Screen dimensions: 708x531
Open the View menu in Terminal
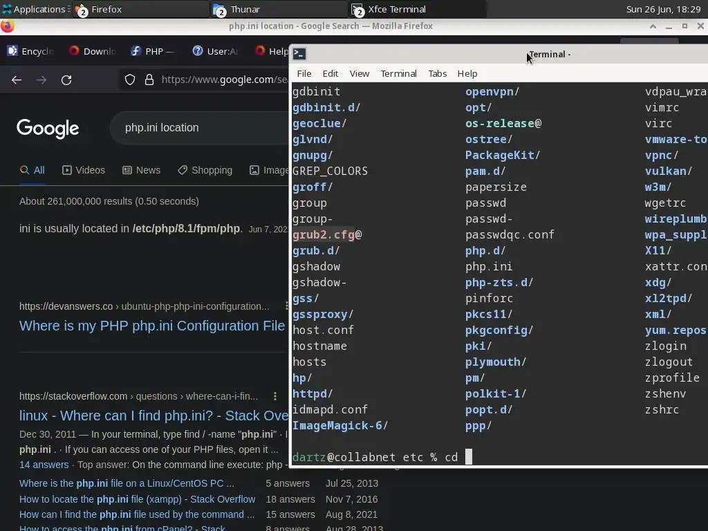(x=360, y=73)
